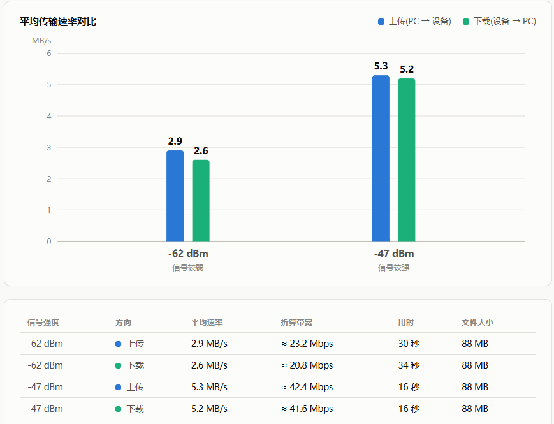Select the green 5.2 download bar
This screenshot has height=424, width=554.
click(407, 160)
